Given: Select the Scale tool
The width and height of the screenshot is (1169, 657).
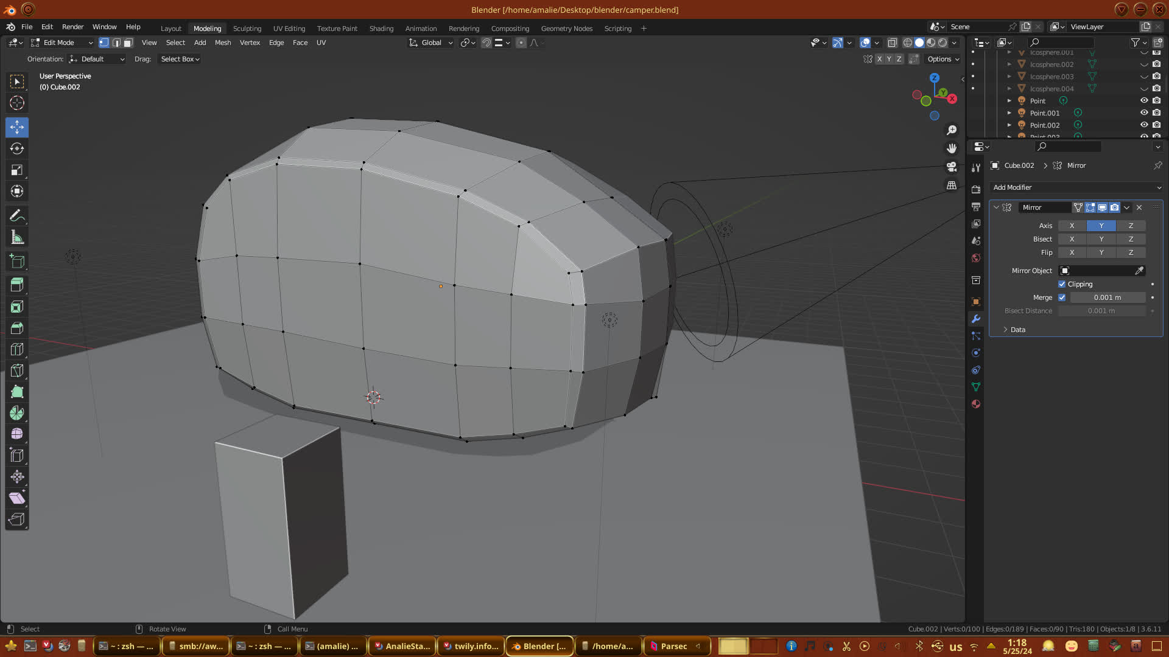Looking at the screenshot, I should point(17,170).
